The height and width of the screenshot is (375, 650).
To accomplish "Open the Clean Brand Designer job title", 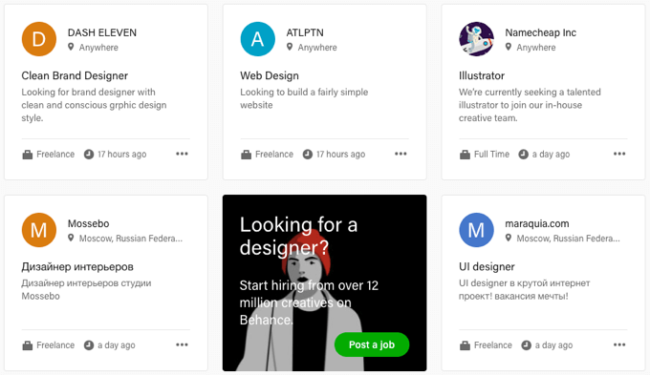I will (75, 75).
